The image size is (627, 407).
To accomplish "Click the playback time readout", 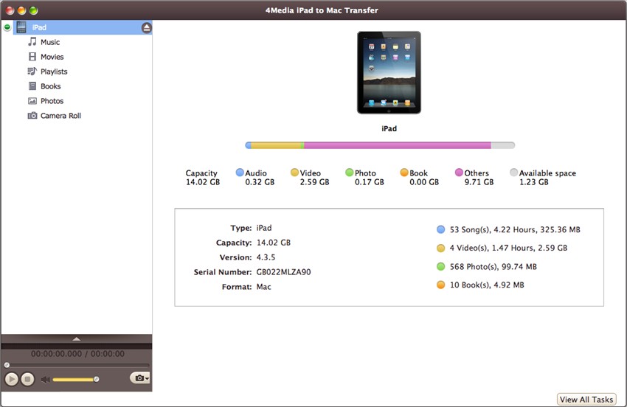I will pyautogui.click(x=77, y=354).
